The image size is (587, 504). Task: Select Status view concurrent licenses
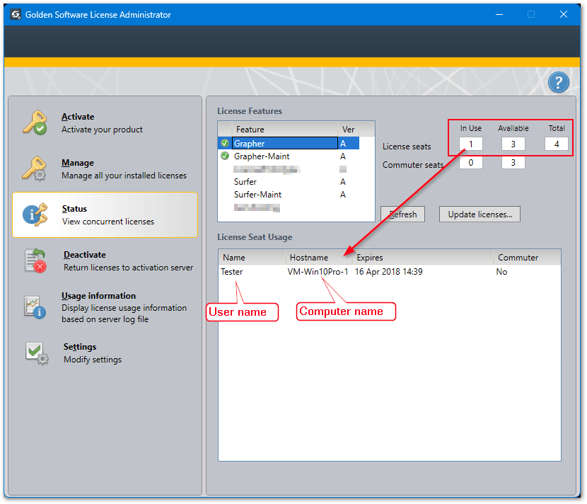(105, 215)
